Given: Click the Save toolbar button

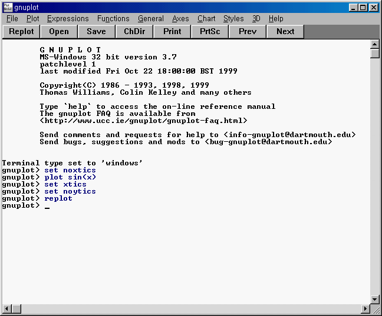Looking at the screenshot, I should click(x=97, y=32).
